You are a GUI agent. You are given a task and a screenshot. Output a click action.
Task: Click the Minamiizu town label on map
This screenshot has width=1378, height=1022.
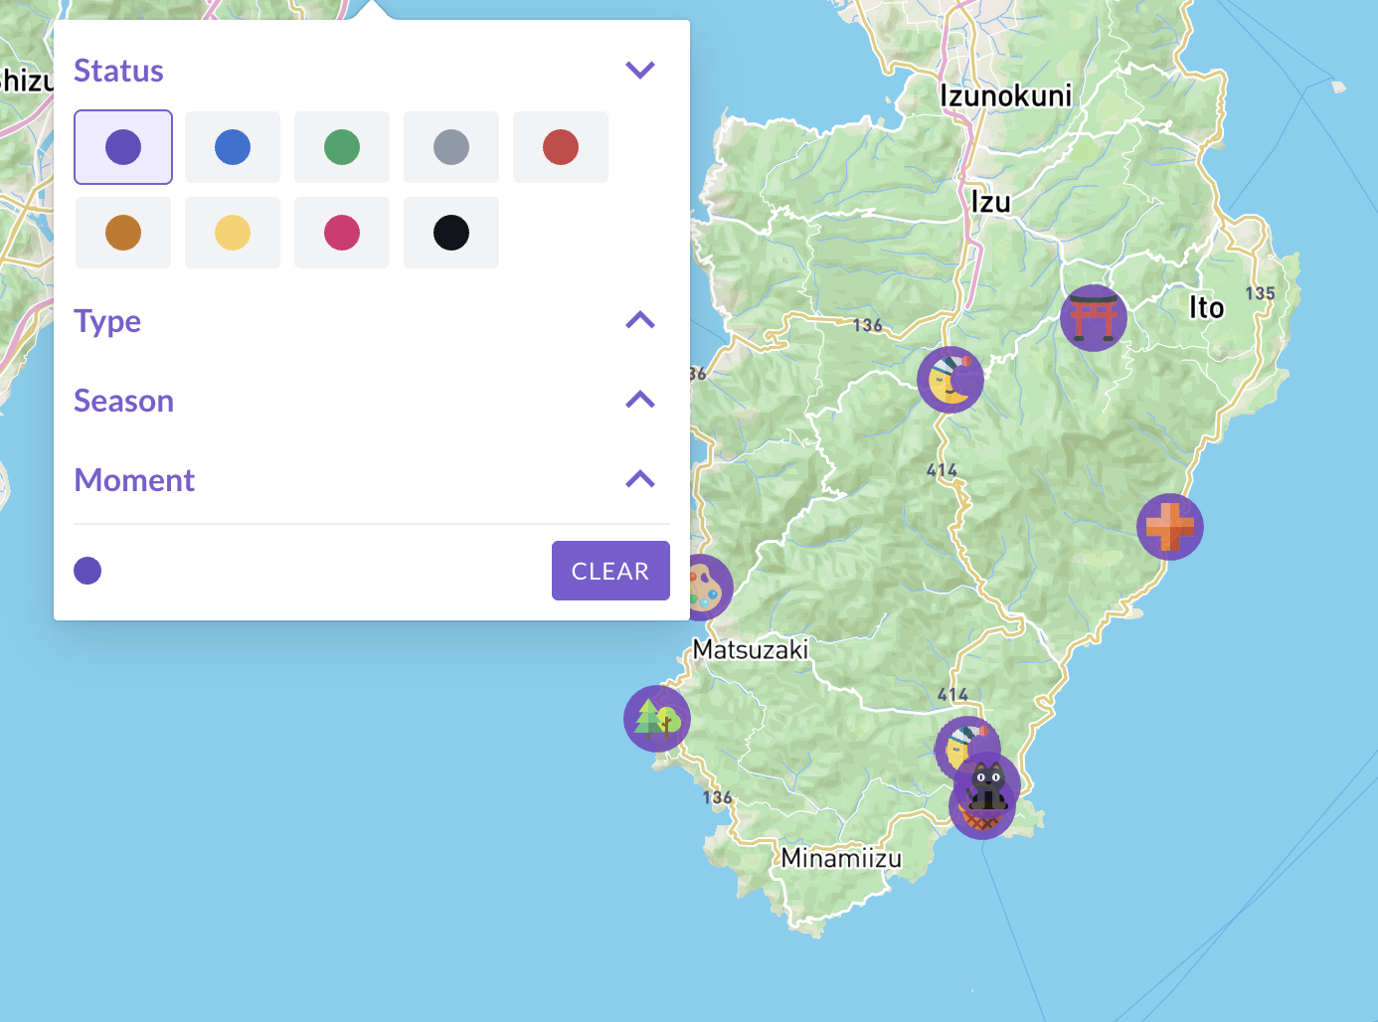pos(841,858)
